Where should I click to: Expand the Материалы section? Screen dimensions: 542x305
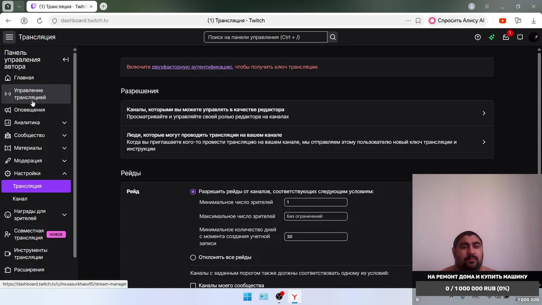[64, 148]
